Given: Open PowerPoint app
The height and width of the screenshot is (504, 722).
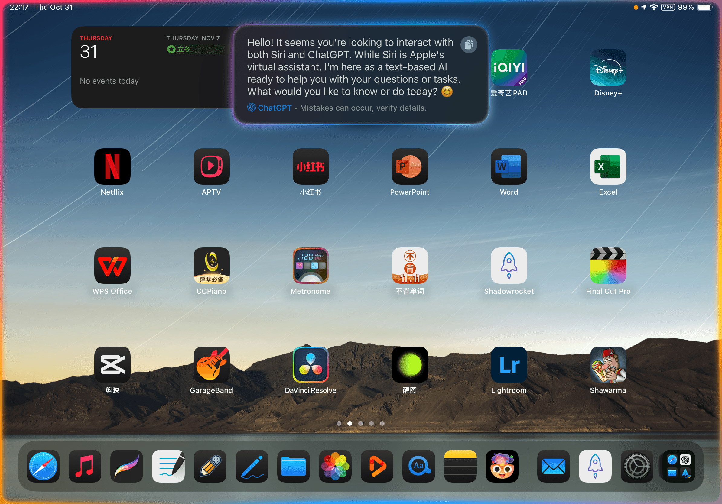Looking at the screenshot, I should coord(409,166).
